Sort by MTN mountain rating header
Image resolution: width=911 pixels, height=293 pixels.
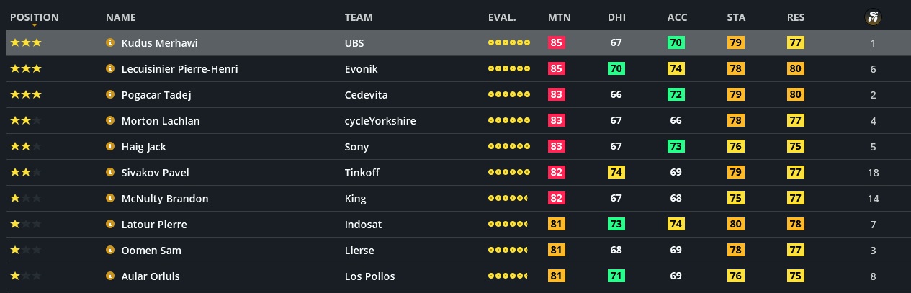tap(559, 17)
